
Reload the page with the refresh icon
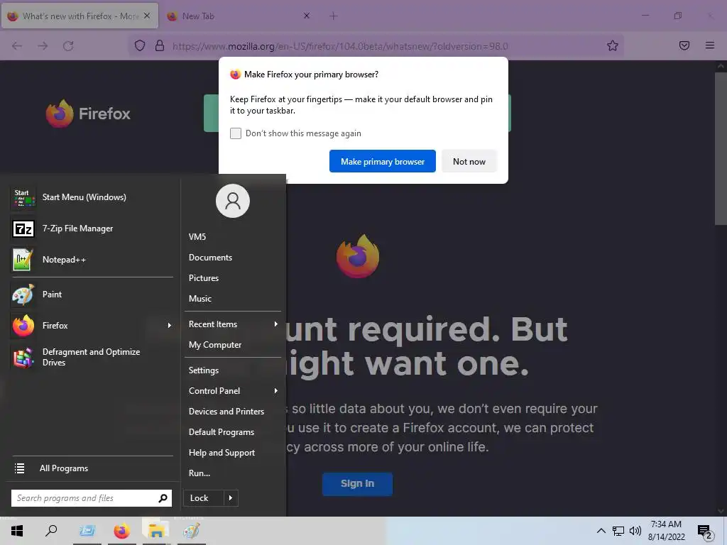tap(68, 46)
